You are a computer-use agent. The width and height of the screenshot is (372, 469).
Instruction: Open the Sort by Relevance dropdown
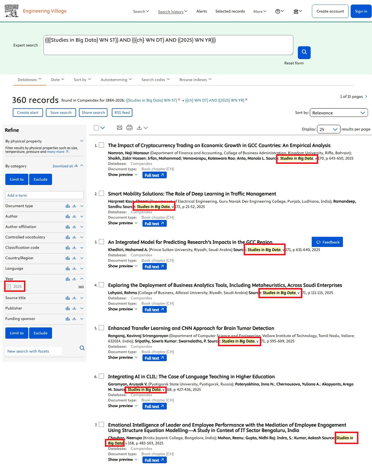coord(339,113)
